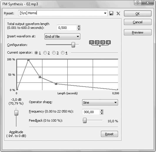The image size is (156, 152).
Task: Click into the Frequency input field
Action: [91, 112]
